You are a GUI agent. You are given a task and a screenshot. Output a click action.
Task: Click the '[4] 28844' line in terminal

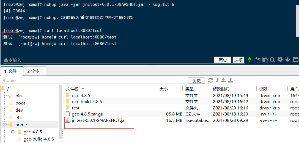14,11
